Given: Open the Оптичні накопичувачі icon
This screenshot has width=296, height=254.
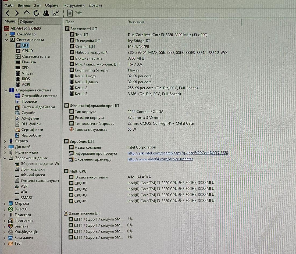Looking at the screenshot, I should (17, 181).
